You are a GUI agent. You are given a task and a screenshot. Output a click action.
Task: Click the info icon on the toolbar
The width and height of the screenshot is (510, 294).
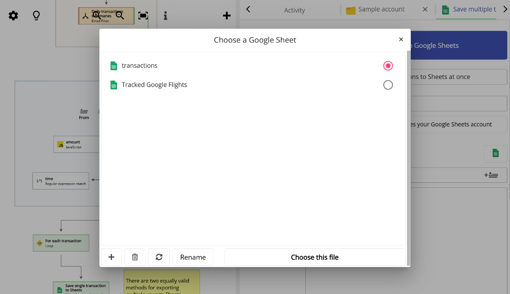coord(165,15)
